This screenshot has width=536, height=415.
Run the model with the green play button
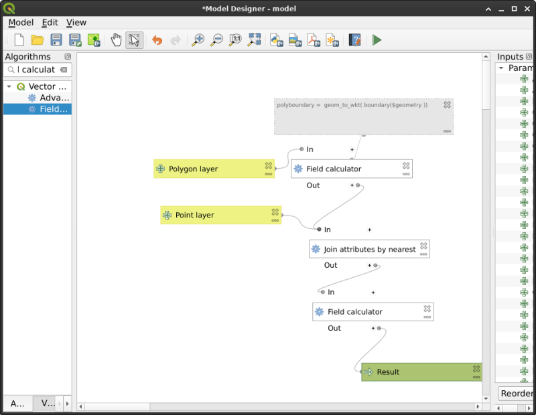tap(377, 40)
